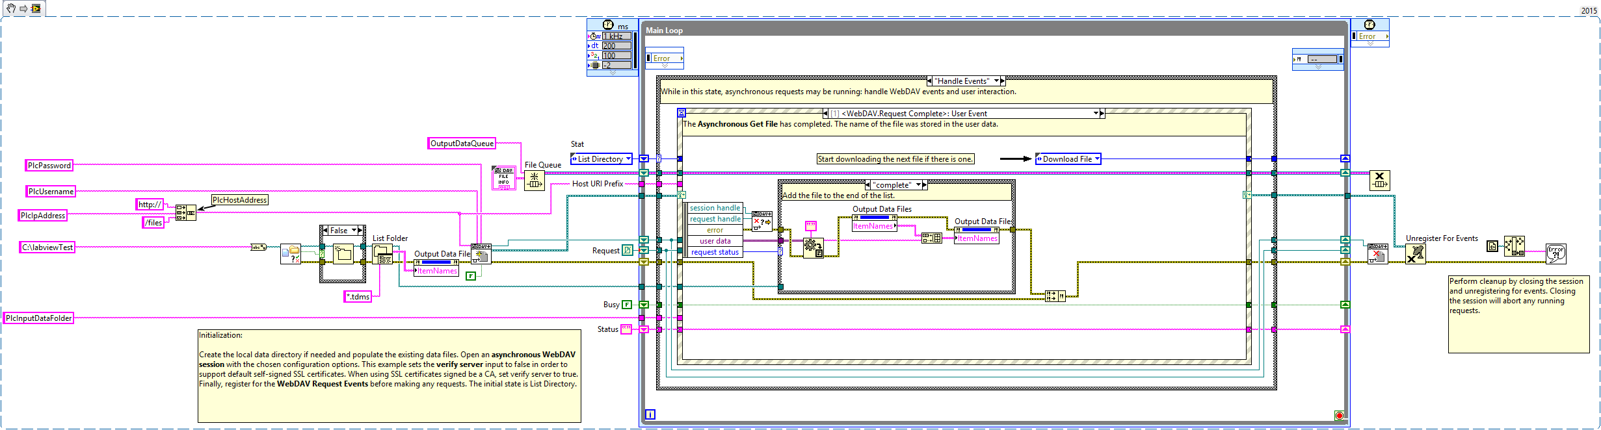Select the Variant To Data gear node
The height and width of the screenshot is (430, 1601).
[814, 247]
